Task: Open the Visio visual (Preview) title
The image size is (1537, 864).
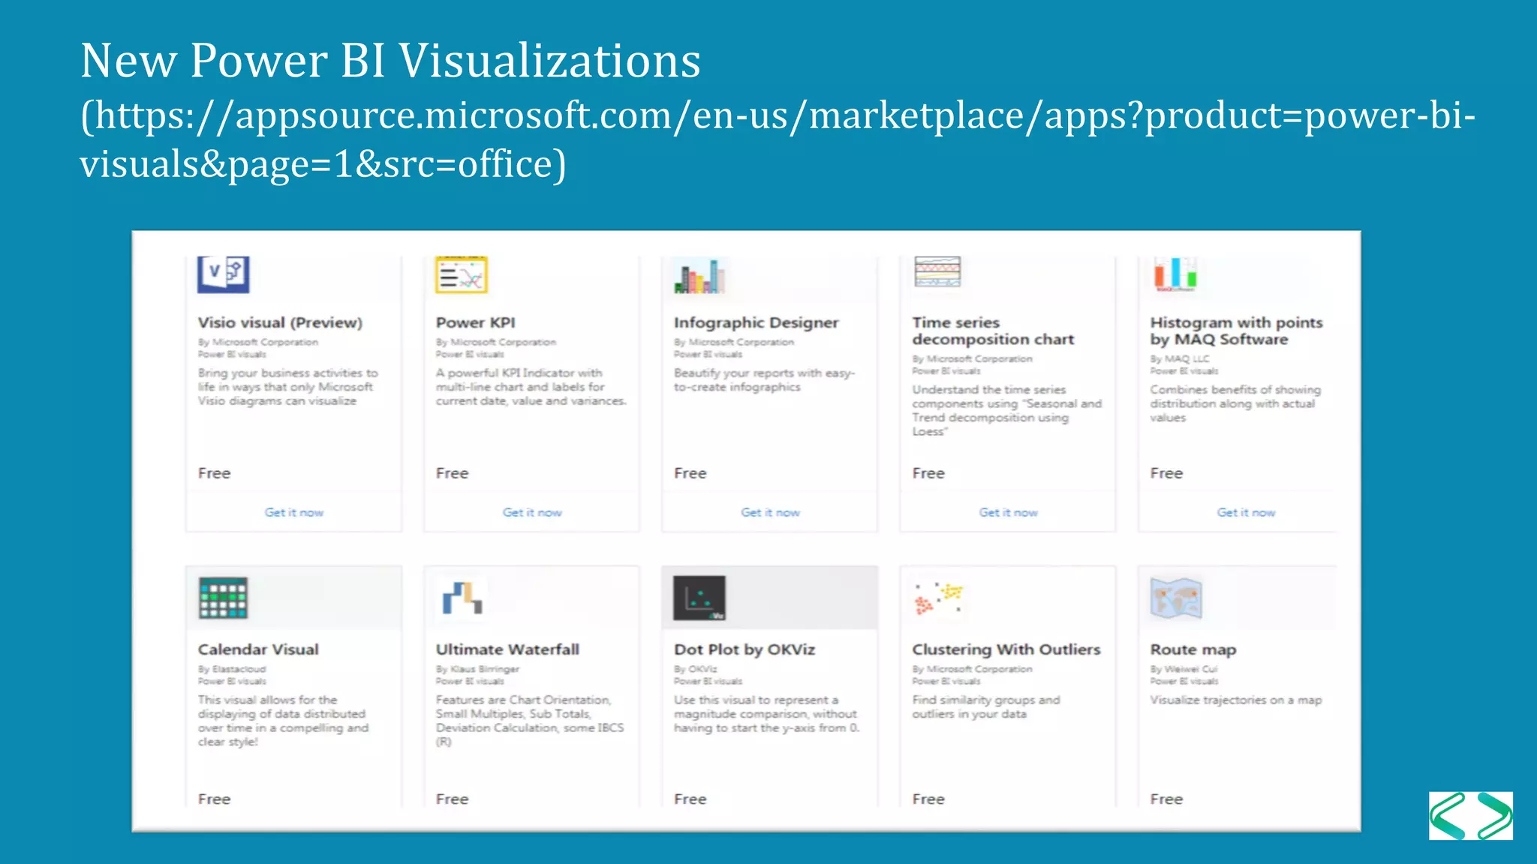Action: click(280, 322)
